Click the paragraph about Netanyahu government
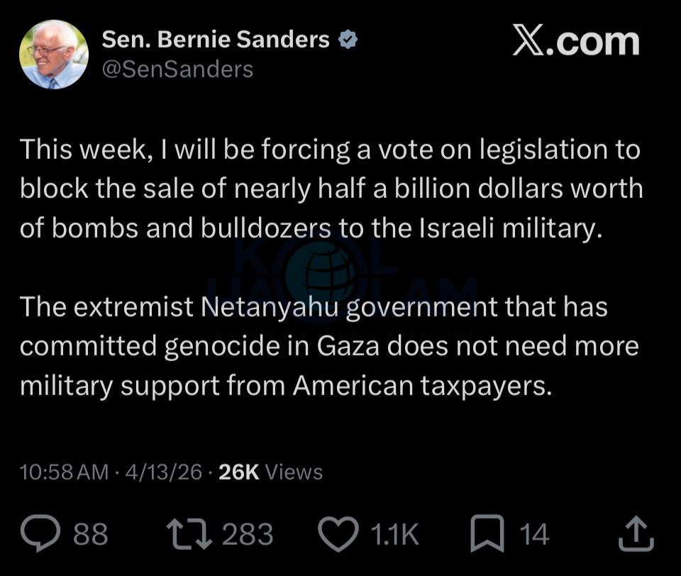 329,346
